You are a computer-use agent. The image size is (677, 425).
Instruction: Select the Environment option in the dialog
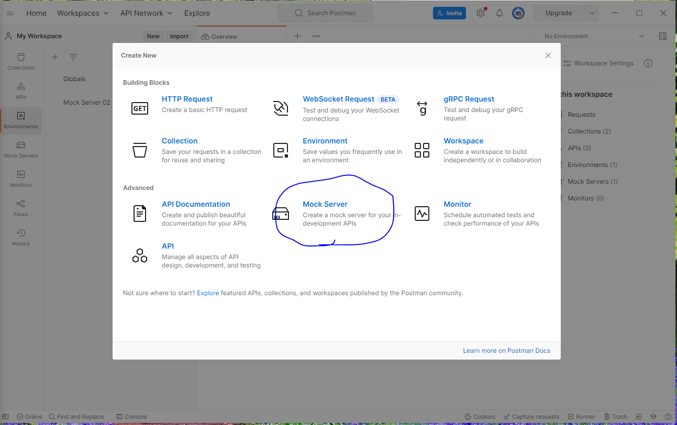coord(325,141)
